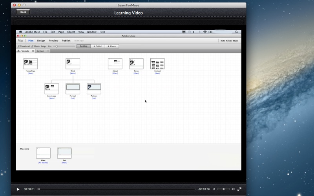This screenshot has width=314, height=196.
Task: Click the video progress bar
Action: (x=117, y=189)
